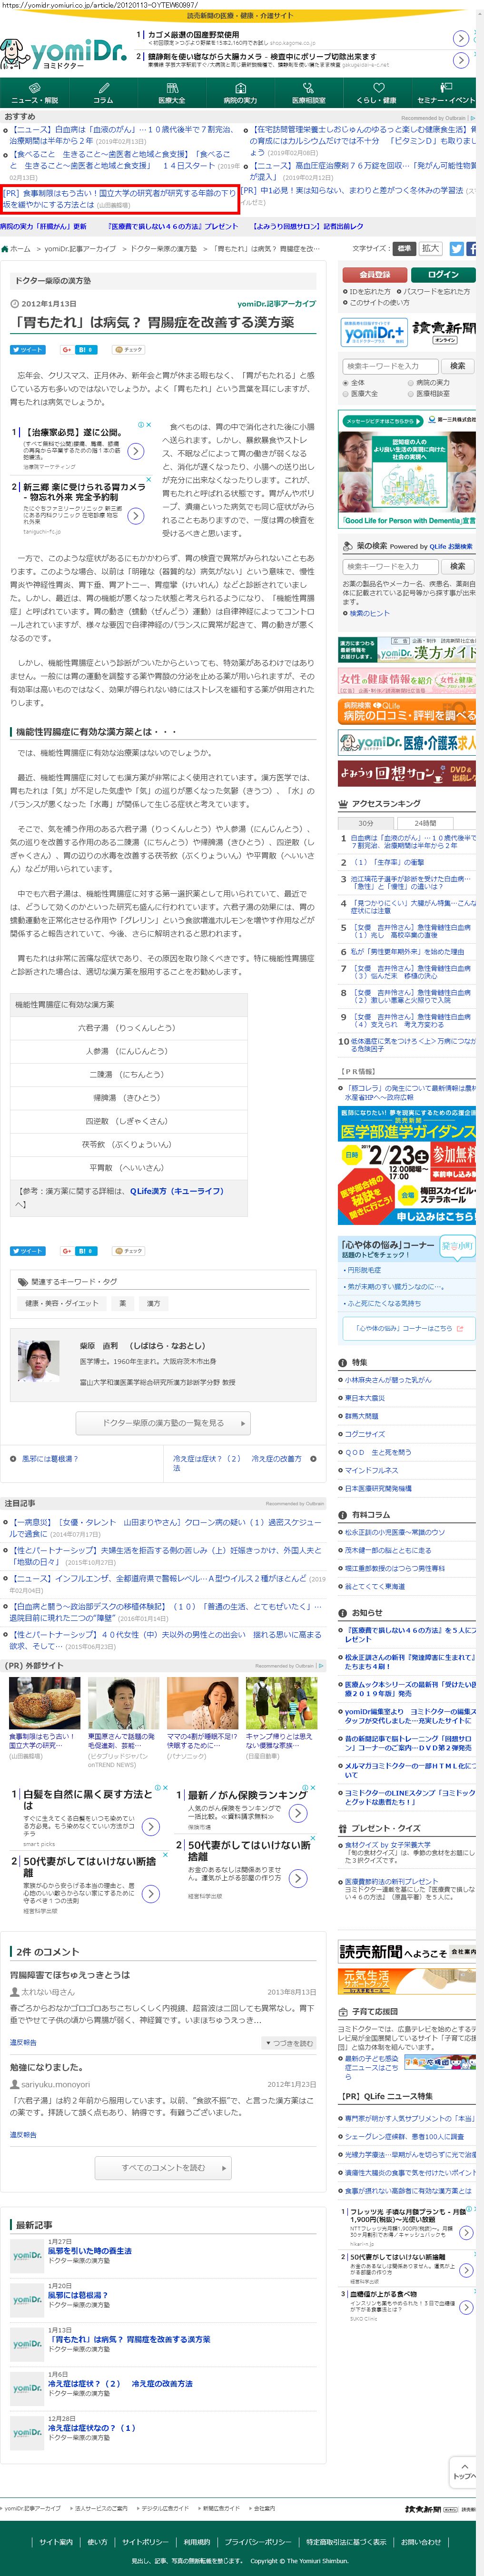Click the 健康・美容・ダイエット keyword tag

[62, 1303]
